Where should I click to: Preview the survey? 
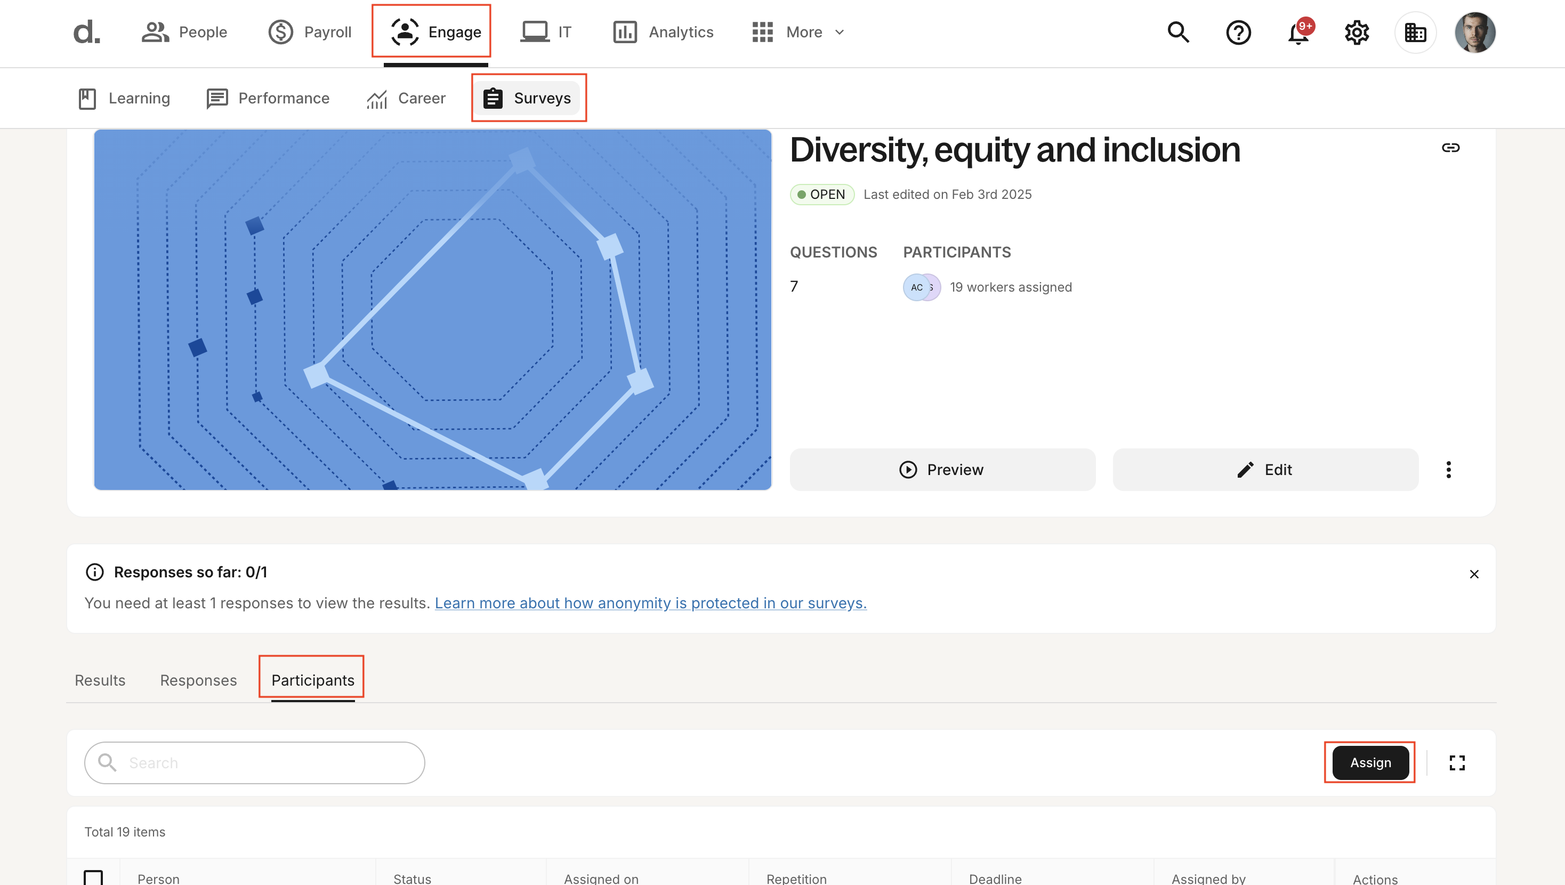click(x=942, y=470)
